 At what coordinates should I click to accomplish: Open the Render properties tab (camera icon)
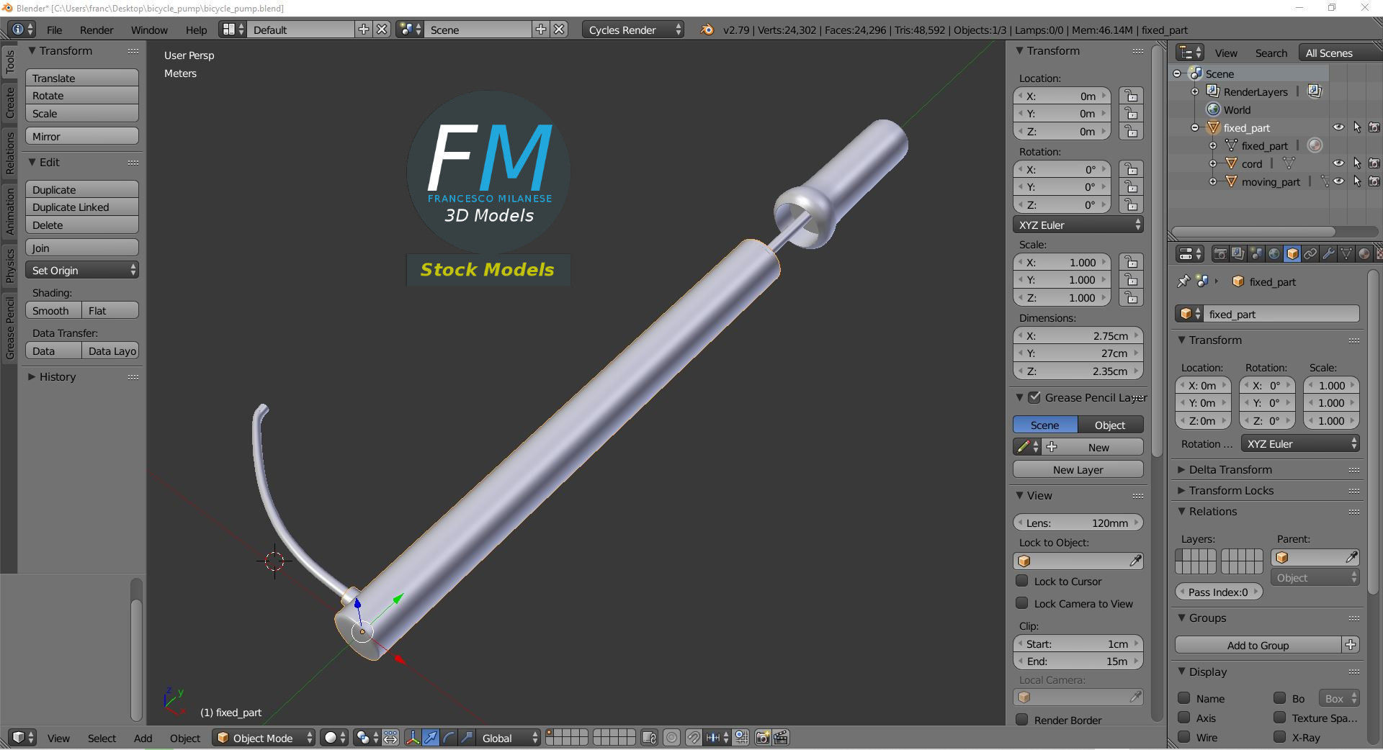coord(1220,253)
